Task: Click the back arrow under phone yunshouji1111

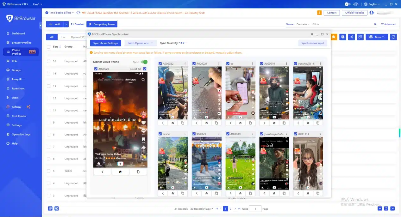Action: 298,123
